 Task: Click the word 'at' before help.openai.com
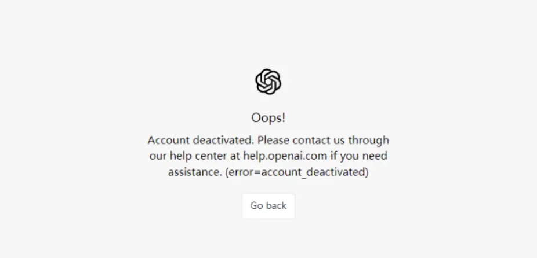235,156
